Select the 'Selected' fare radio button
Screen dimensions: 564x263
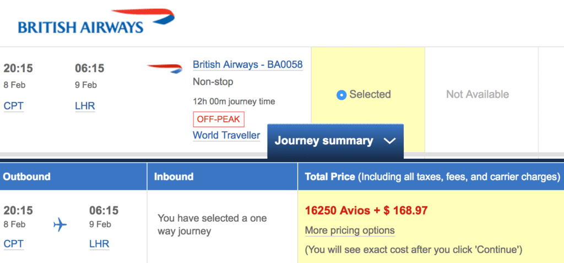click(x=341, y=95)
